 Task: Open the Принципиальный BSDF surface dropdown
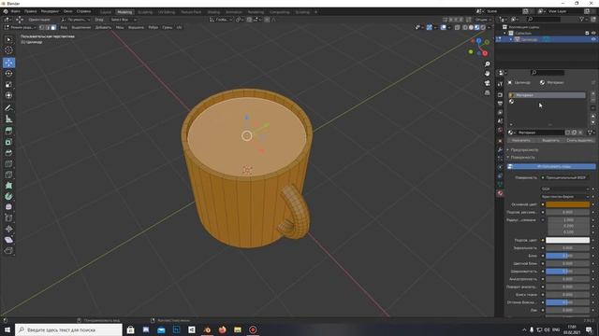565,177
